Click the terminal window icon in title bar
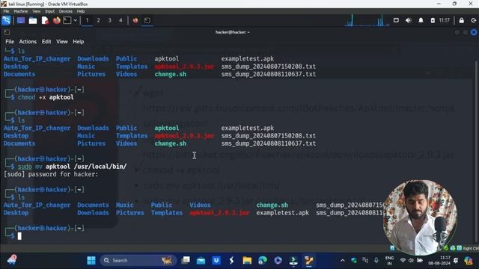The height and width of the screenshot is (269, 479). point(7,32)
